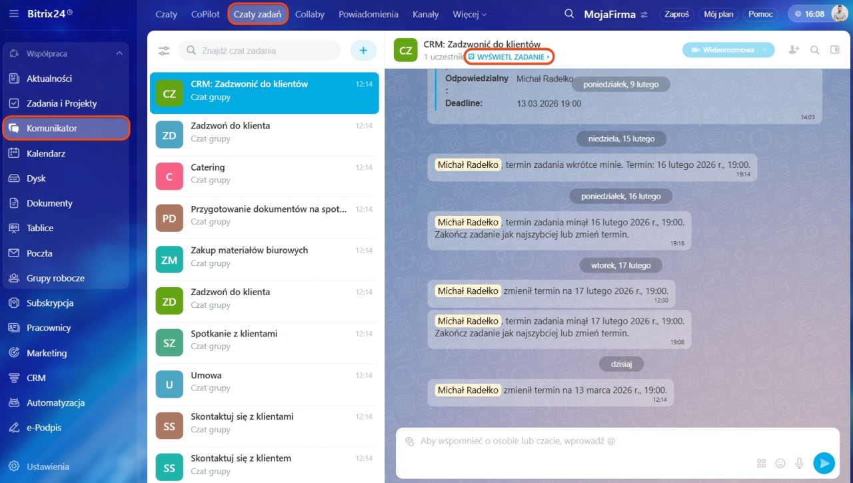Viewport: 853px width, 483px height.
Task: Open Grupy robocze in the sidebar
Action: coord(65,278)
